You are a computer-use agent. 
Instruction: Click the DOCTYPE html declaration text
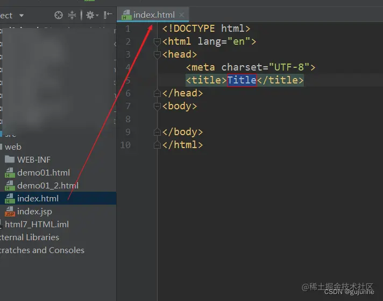pyautogui.click(x=207, y=29)
